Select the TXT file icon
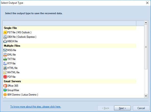Image resolution: width=151 pixels, height=112 pixels. (x=5, y=59)
